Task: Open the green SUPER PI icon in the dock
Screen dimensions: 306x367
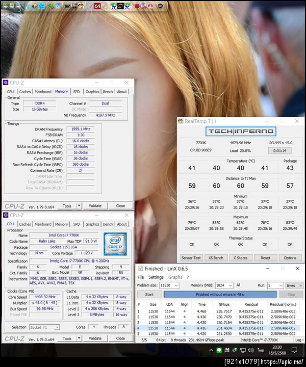Action: click(x=127, y=6)
